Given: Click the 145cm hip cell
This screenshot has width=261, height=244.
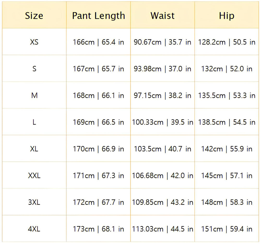Looking at the screenshot, I should [227, 176].
